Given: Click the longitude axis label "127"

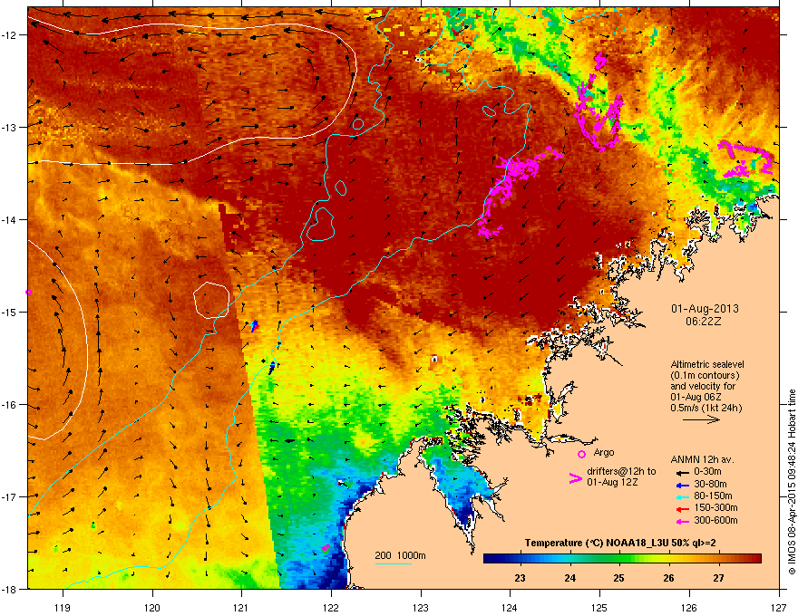Looking at the screenshot, I should [x=779, y=607].
